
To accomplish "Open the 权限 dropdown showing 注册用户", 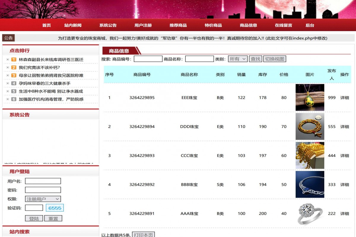I will tap(43, 199).
